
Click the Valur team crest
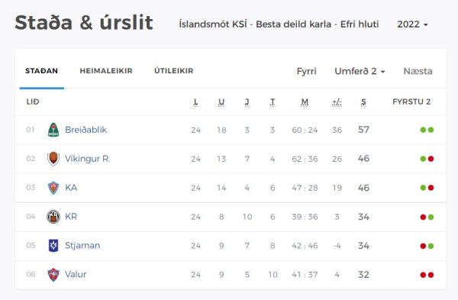(53, 274)
